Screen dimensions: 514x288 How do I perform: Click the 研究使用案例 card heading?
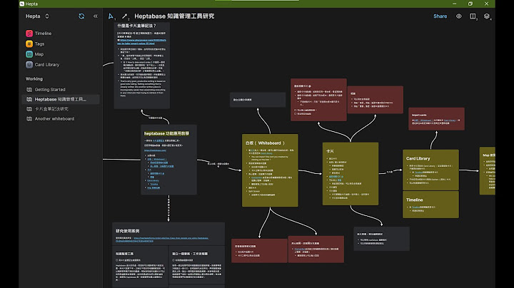click(x=128, y=231)
